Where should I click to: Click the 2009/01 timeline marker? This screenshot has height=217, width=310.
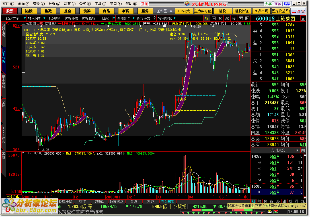coord(113,197)
